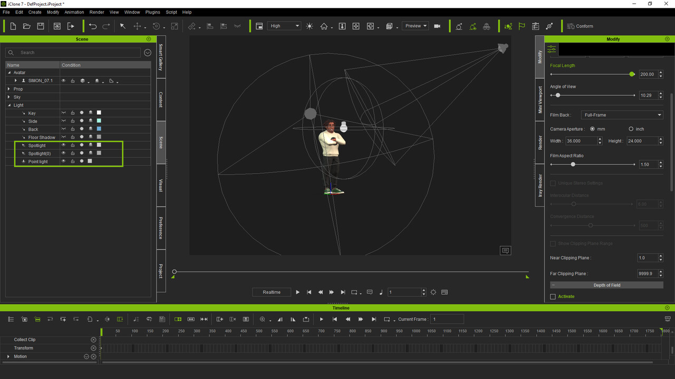Image resolution: width=675 pixels, height=379 pixels.
Task: Open the atmosphere sun icon in toolbar
Action: point(309,26)
